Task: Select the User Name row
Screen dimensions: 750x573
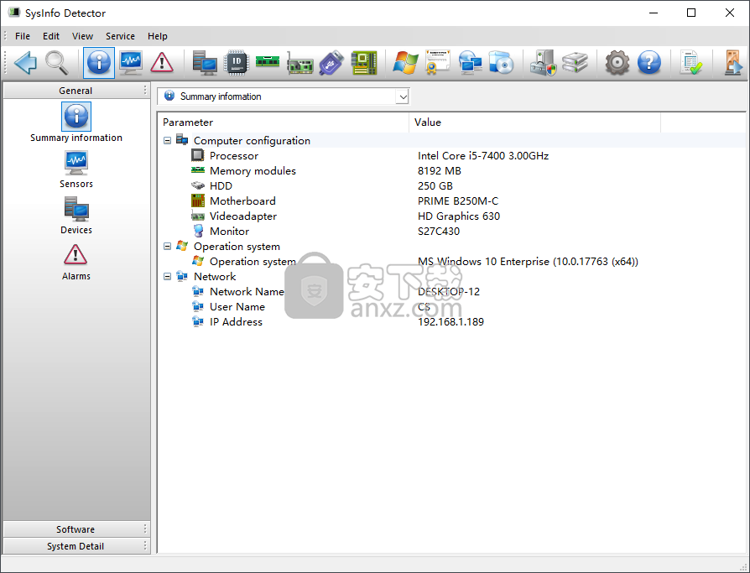Action: pyautogui.click(x=452, y=306)
